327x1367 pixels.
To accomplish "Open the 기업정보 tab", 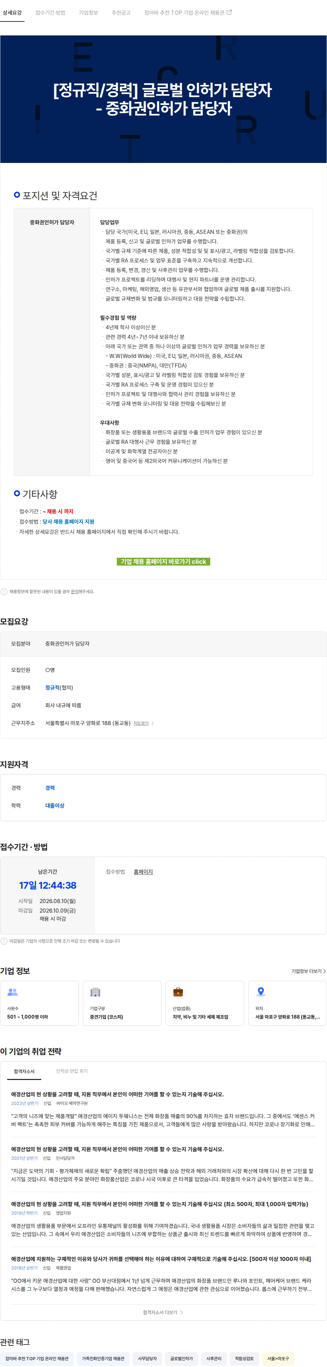I will (x=89, y=13).
